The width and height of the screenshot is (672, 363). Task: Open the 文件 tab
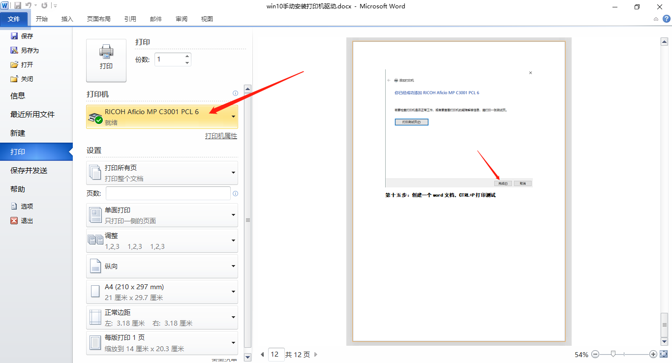click(x=14, y=19)
